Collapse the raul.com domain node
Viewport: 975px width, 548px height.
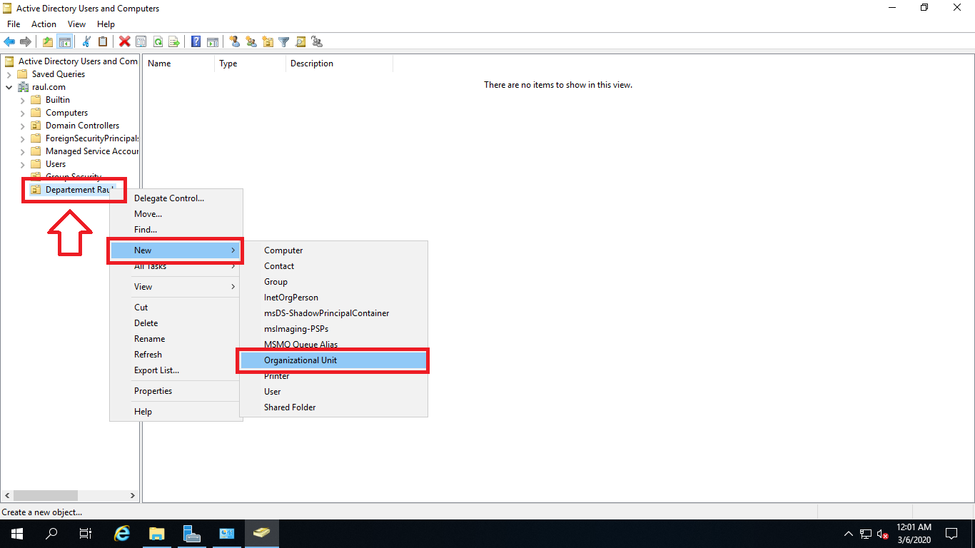(x=7, y=86)
